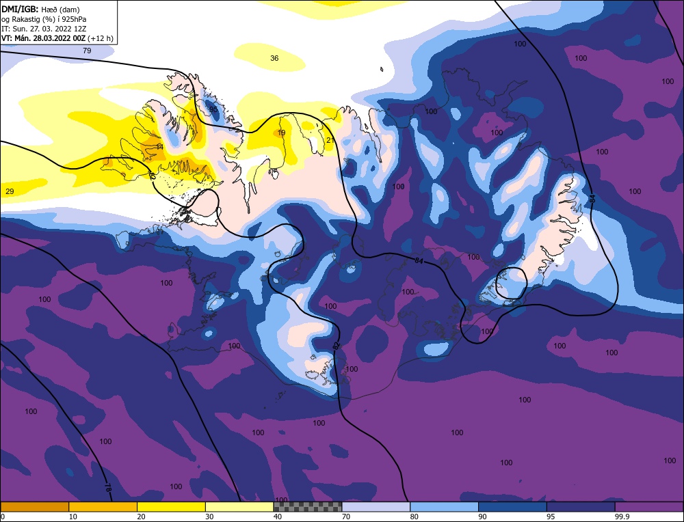
Task: Select the humidity value '21' on the map
Action: pos(330,140)
